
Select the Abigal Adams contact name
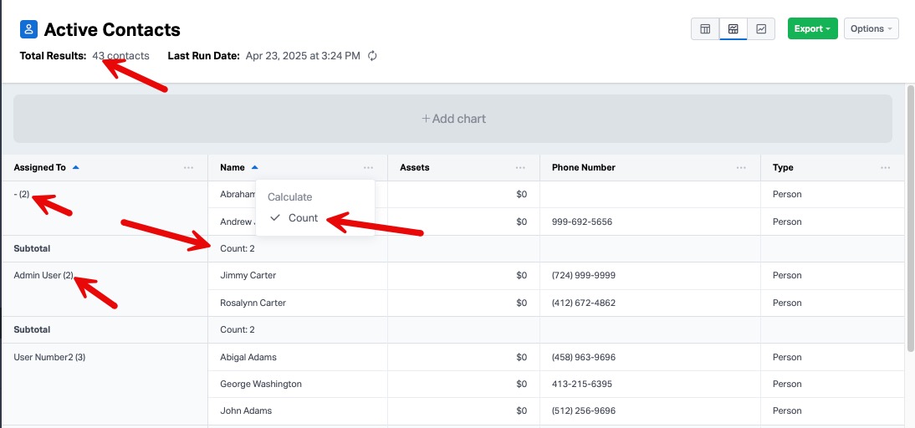(x=248, y=357)
